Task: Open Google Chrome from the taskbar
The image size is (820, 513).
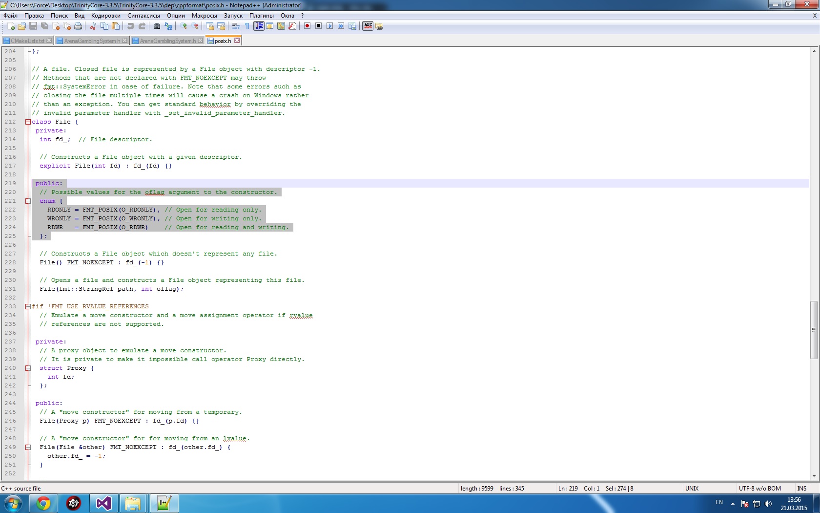Action: tap(43, 503)
